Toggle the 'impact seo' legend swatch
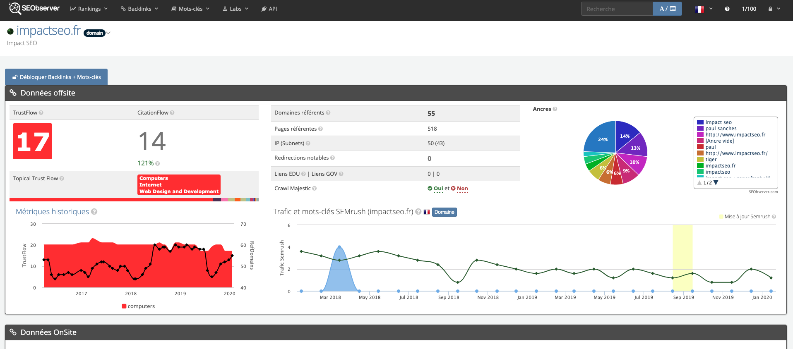 [x=700, y=122]
